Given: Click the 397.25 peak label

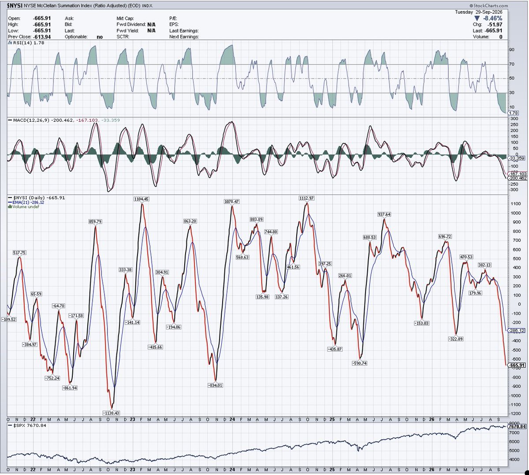Looking at the screenshot, I should point(324,263).
